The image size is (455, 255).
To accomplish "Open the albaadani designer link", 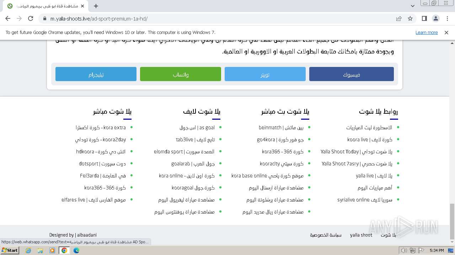I will (87, 235).
